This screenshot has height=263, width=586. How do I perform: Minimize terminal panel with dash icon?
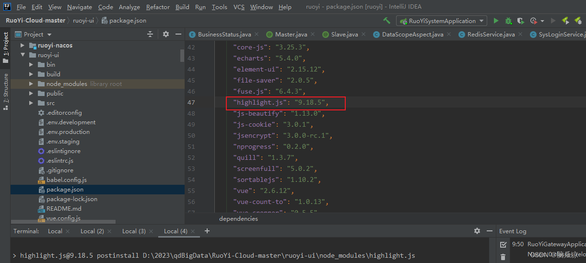pos(489,231)
